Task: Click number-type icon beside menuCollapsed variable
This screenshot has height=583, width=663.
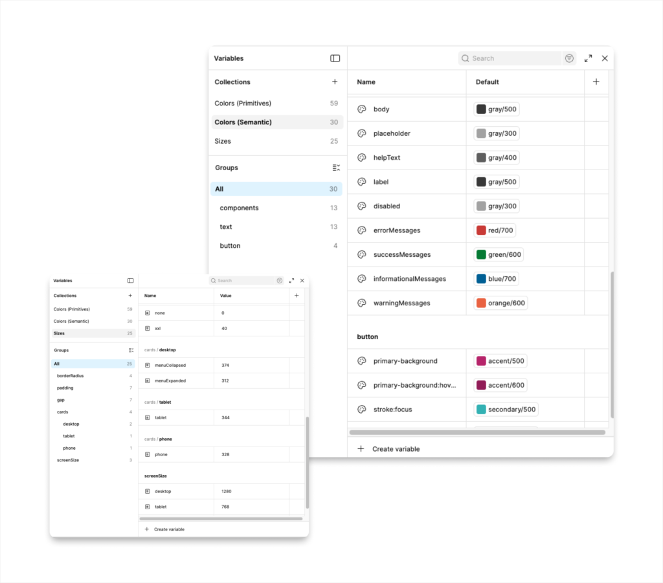Action: 148,366
